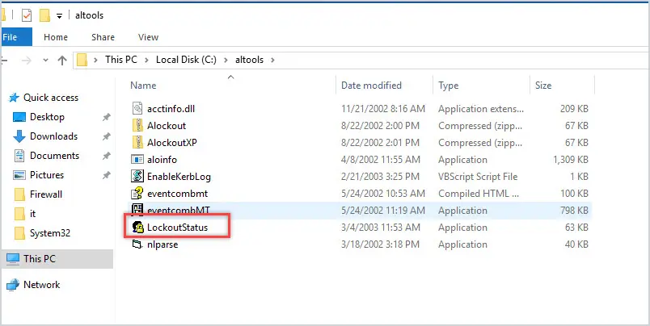Click the nlparse application icon
This screenshot has width=650, height=326.
pyautogui.click(x=137, y=244)
